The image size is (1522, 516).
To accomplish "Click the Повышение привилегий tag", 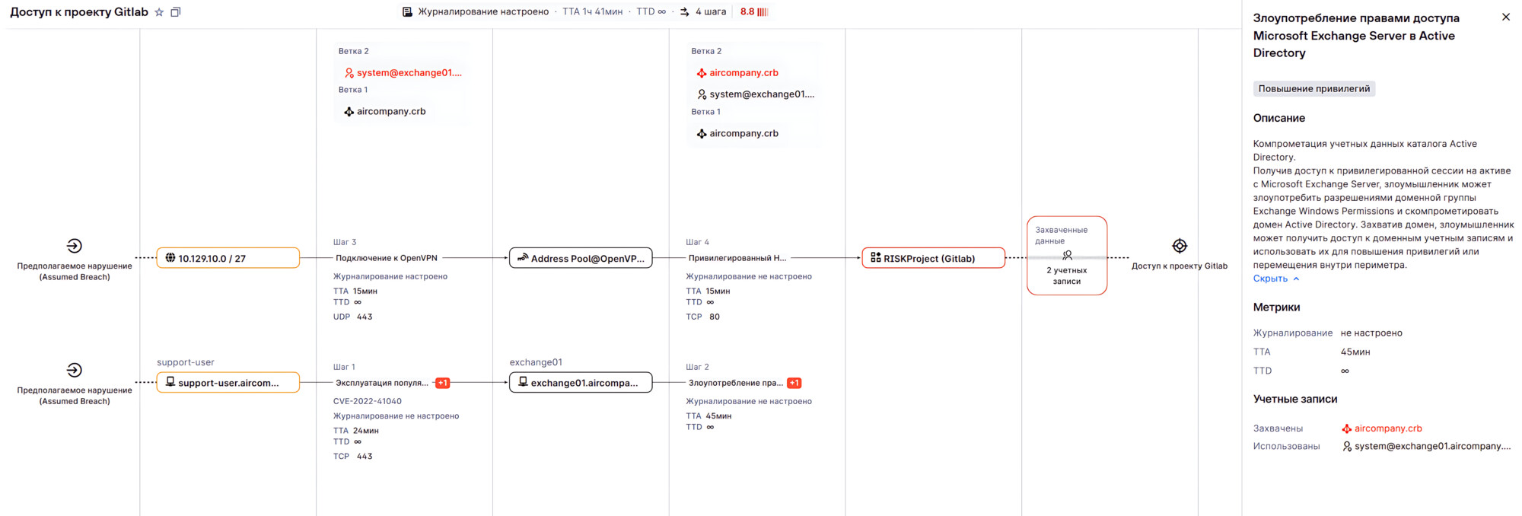I will pyautogui.click(x=1314, y=89).
